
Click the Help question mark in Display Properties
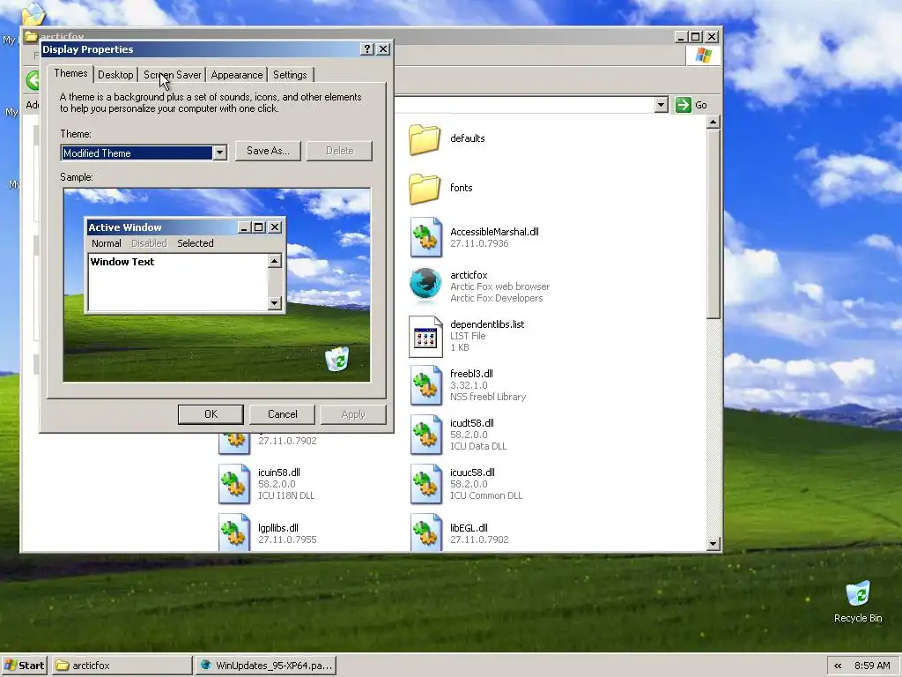pos(367,49)
